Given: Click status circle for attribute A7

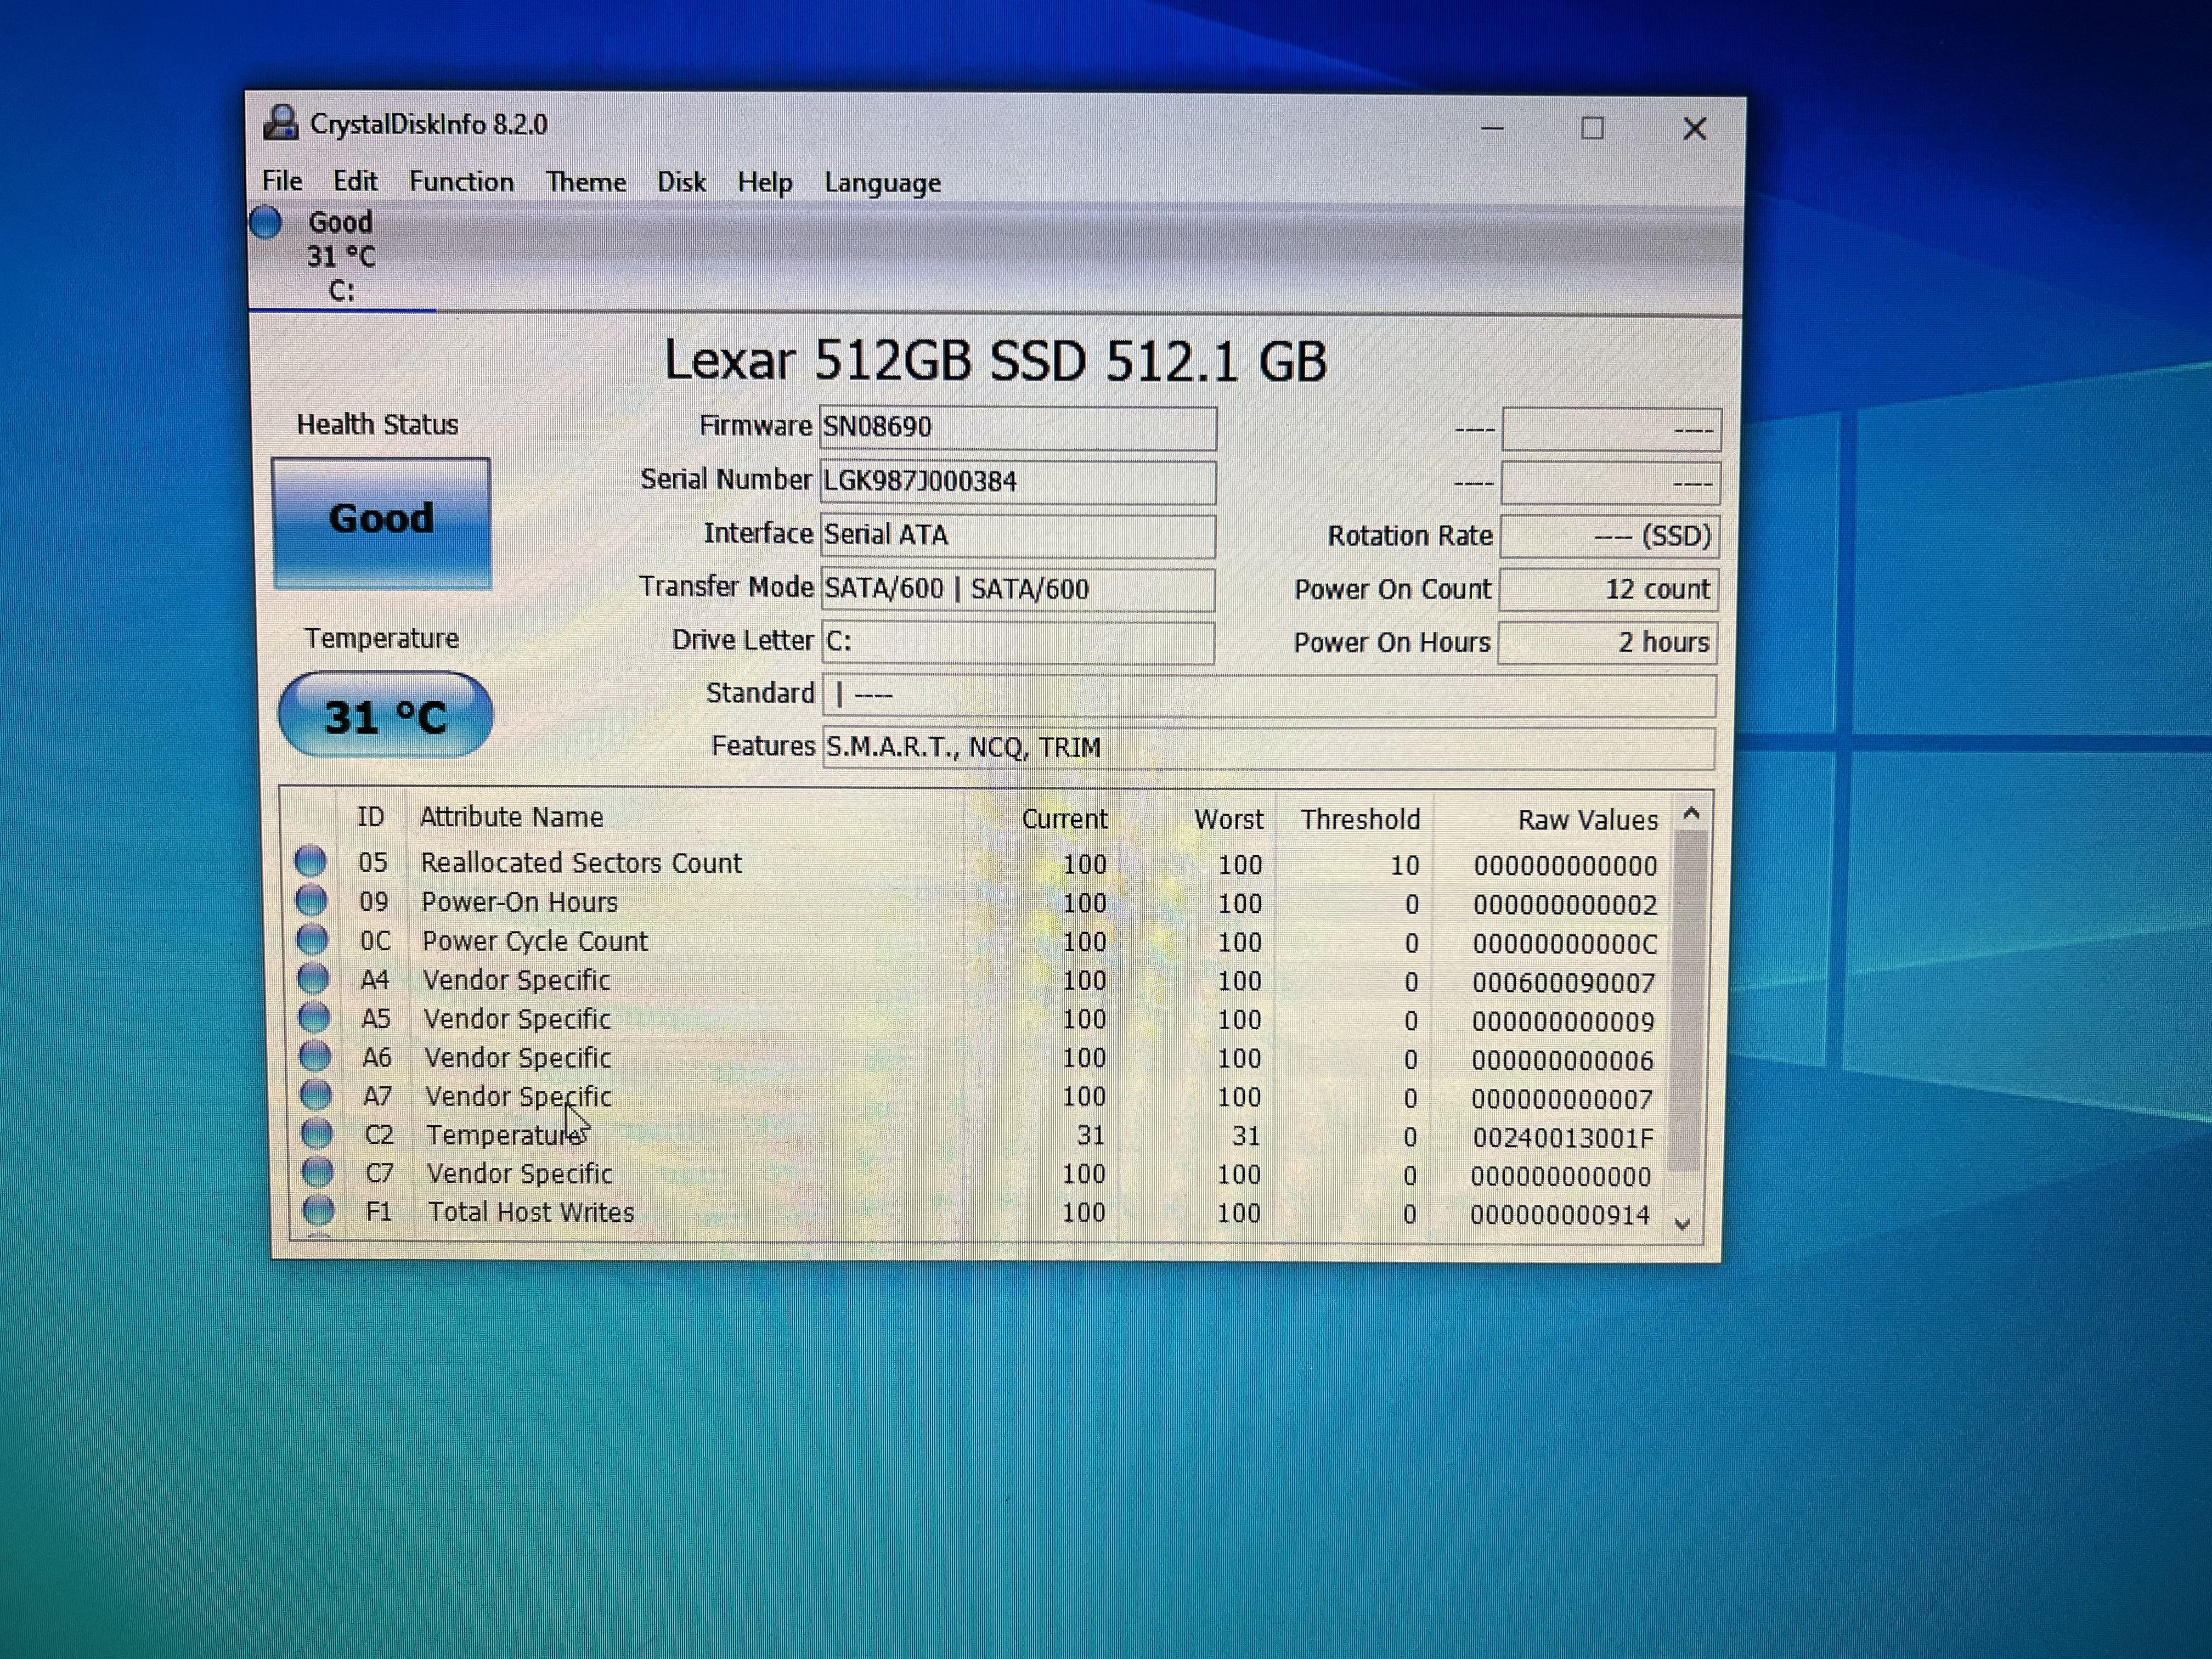Looking at the screenshot, I should click(317, 1094).
